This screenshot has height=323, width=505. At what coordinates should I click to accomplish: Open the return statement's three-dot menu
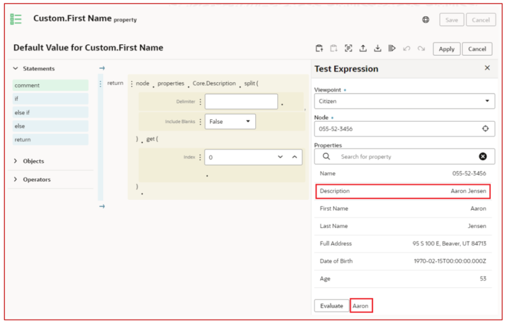100,83
